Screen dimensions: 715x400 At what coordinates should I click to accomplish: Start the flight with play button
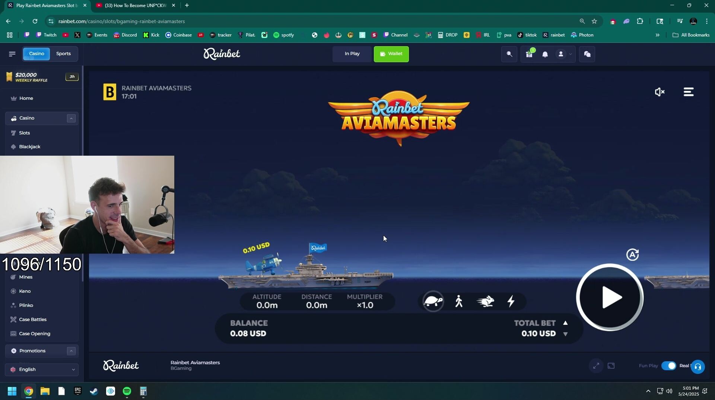point(610,298)
